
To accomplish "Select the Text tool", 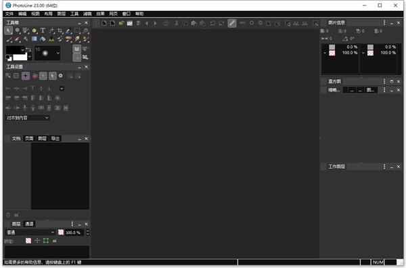I will (43, 30).
